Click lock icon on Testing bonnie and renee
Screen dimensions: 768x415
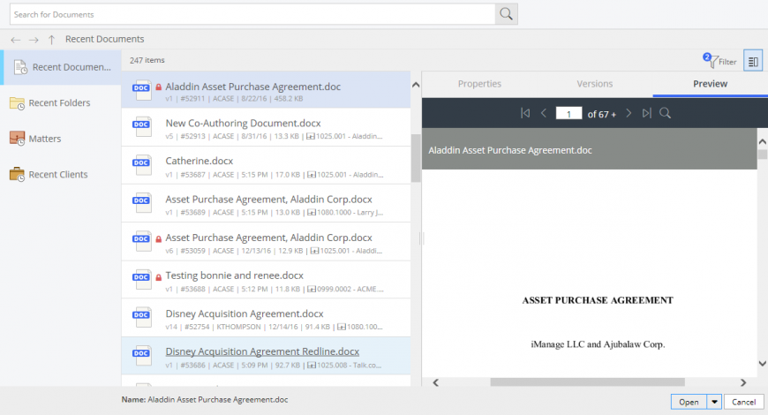point(158,277)
